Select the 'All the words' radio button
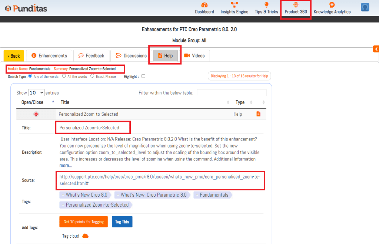Image resolution: width=379 pixels, height=244 pixels. (x=64, y=76)
